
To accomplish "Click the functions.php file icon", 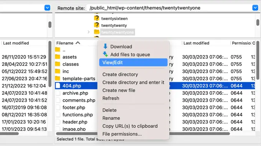I will [x=58, y=115].
